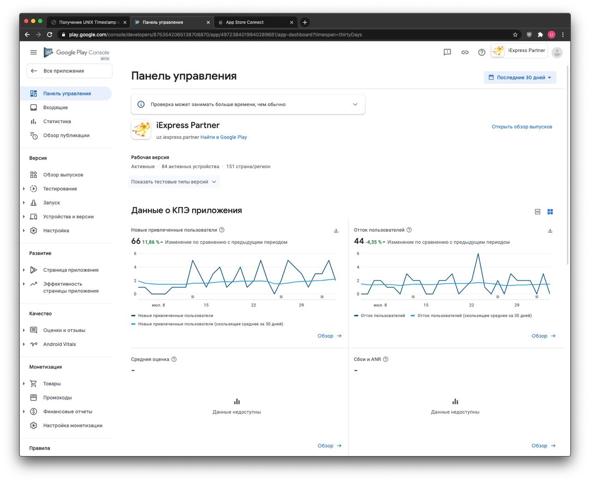590x482 pixels.
Task: Expand the Товары sidebar section
Action: (x=24, y=384)
